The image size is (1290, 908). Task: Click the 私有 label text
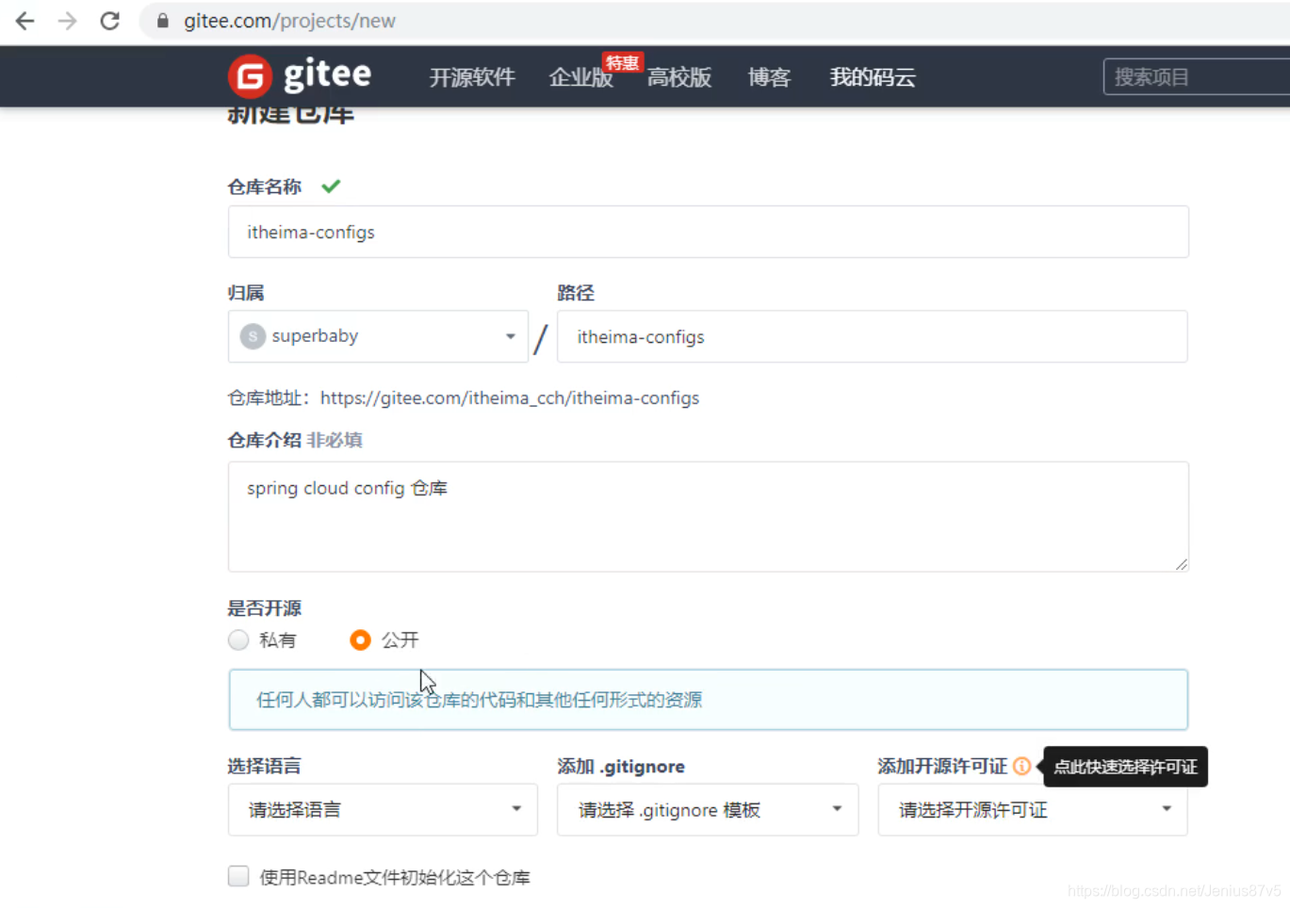tap(278, 640)
